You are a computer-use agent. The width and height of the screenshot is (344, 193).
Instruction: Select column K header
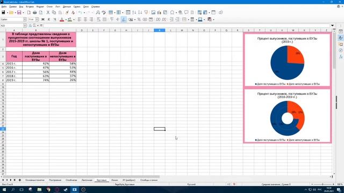coord(160,30)
